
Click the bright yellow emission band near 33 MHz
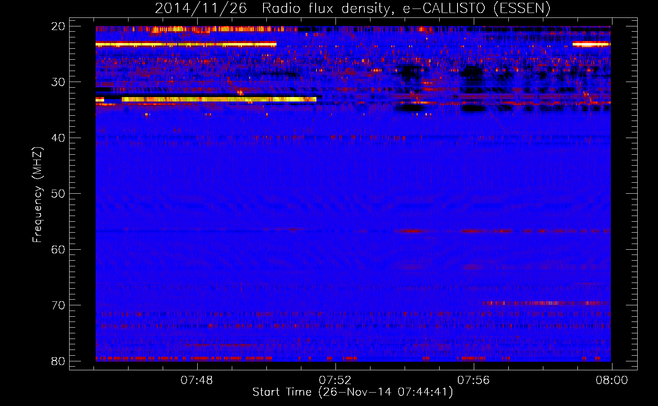219,99
